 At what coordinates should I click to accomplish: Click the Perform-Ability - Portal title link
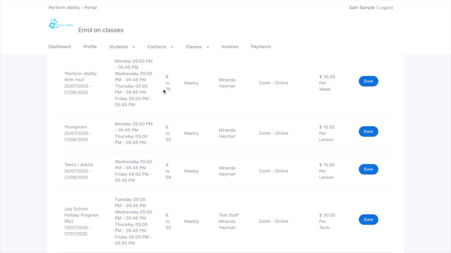[x=73, y=7]
